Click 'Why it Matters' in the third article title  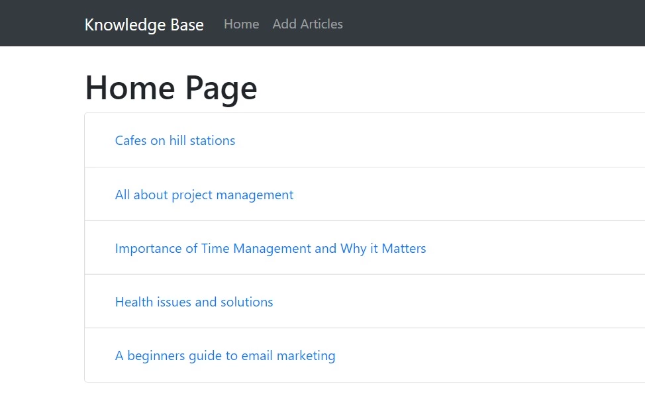(x=383, y=248)
